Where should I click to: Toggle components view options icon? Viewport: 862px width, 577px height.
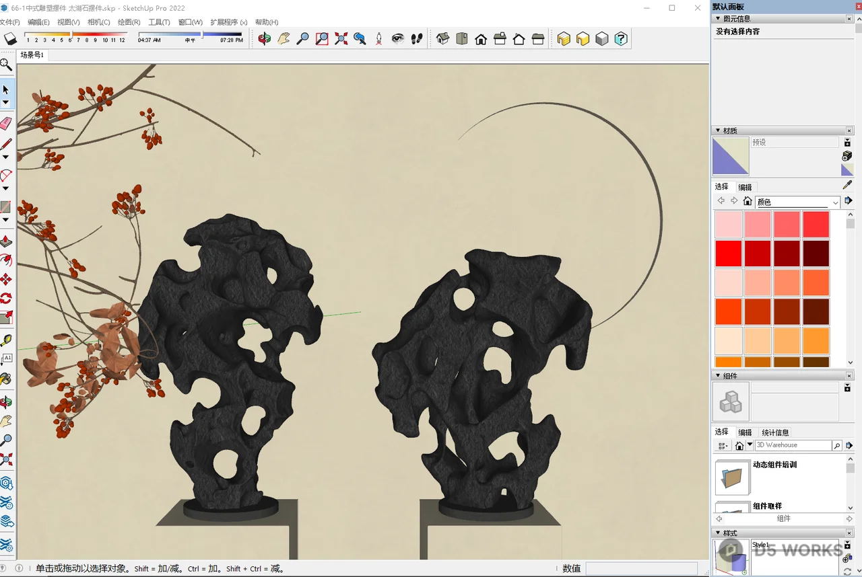(x=723, y=445)
